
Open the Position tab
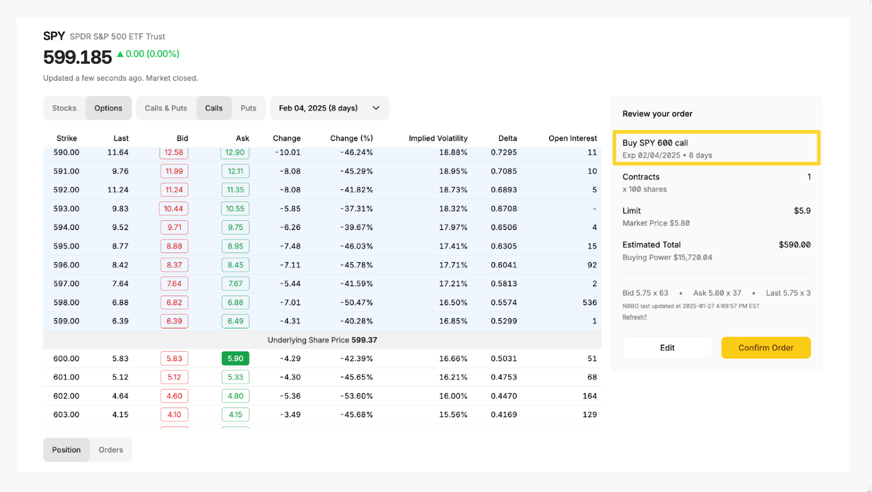click(66, 450)
